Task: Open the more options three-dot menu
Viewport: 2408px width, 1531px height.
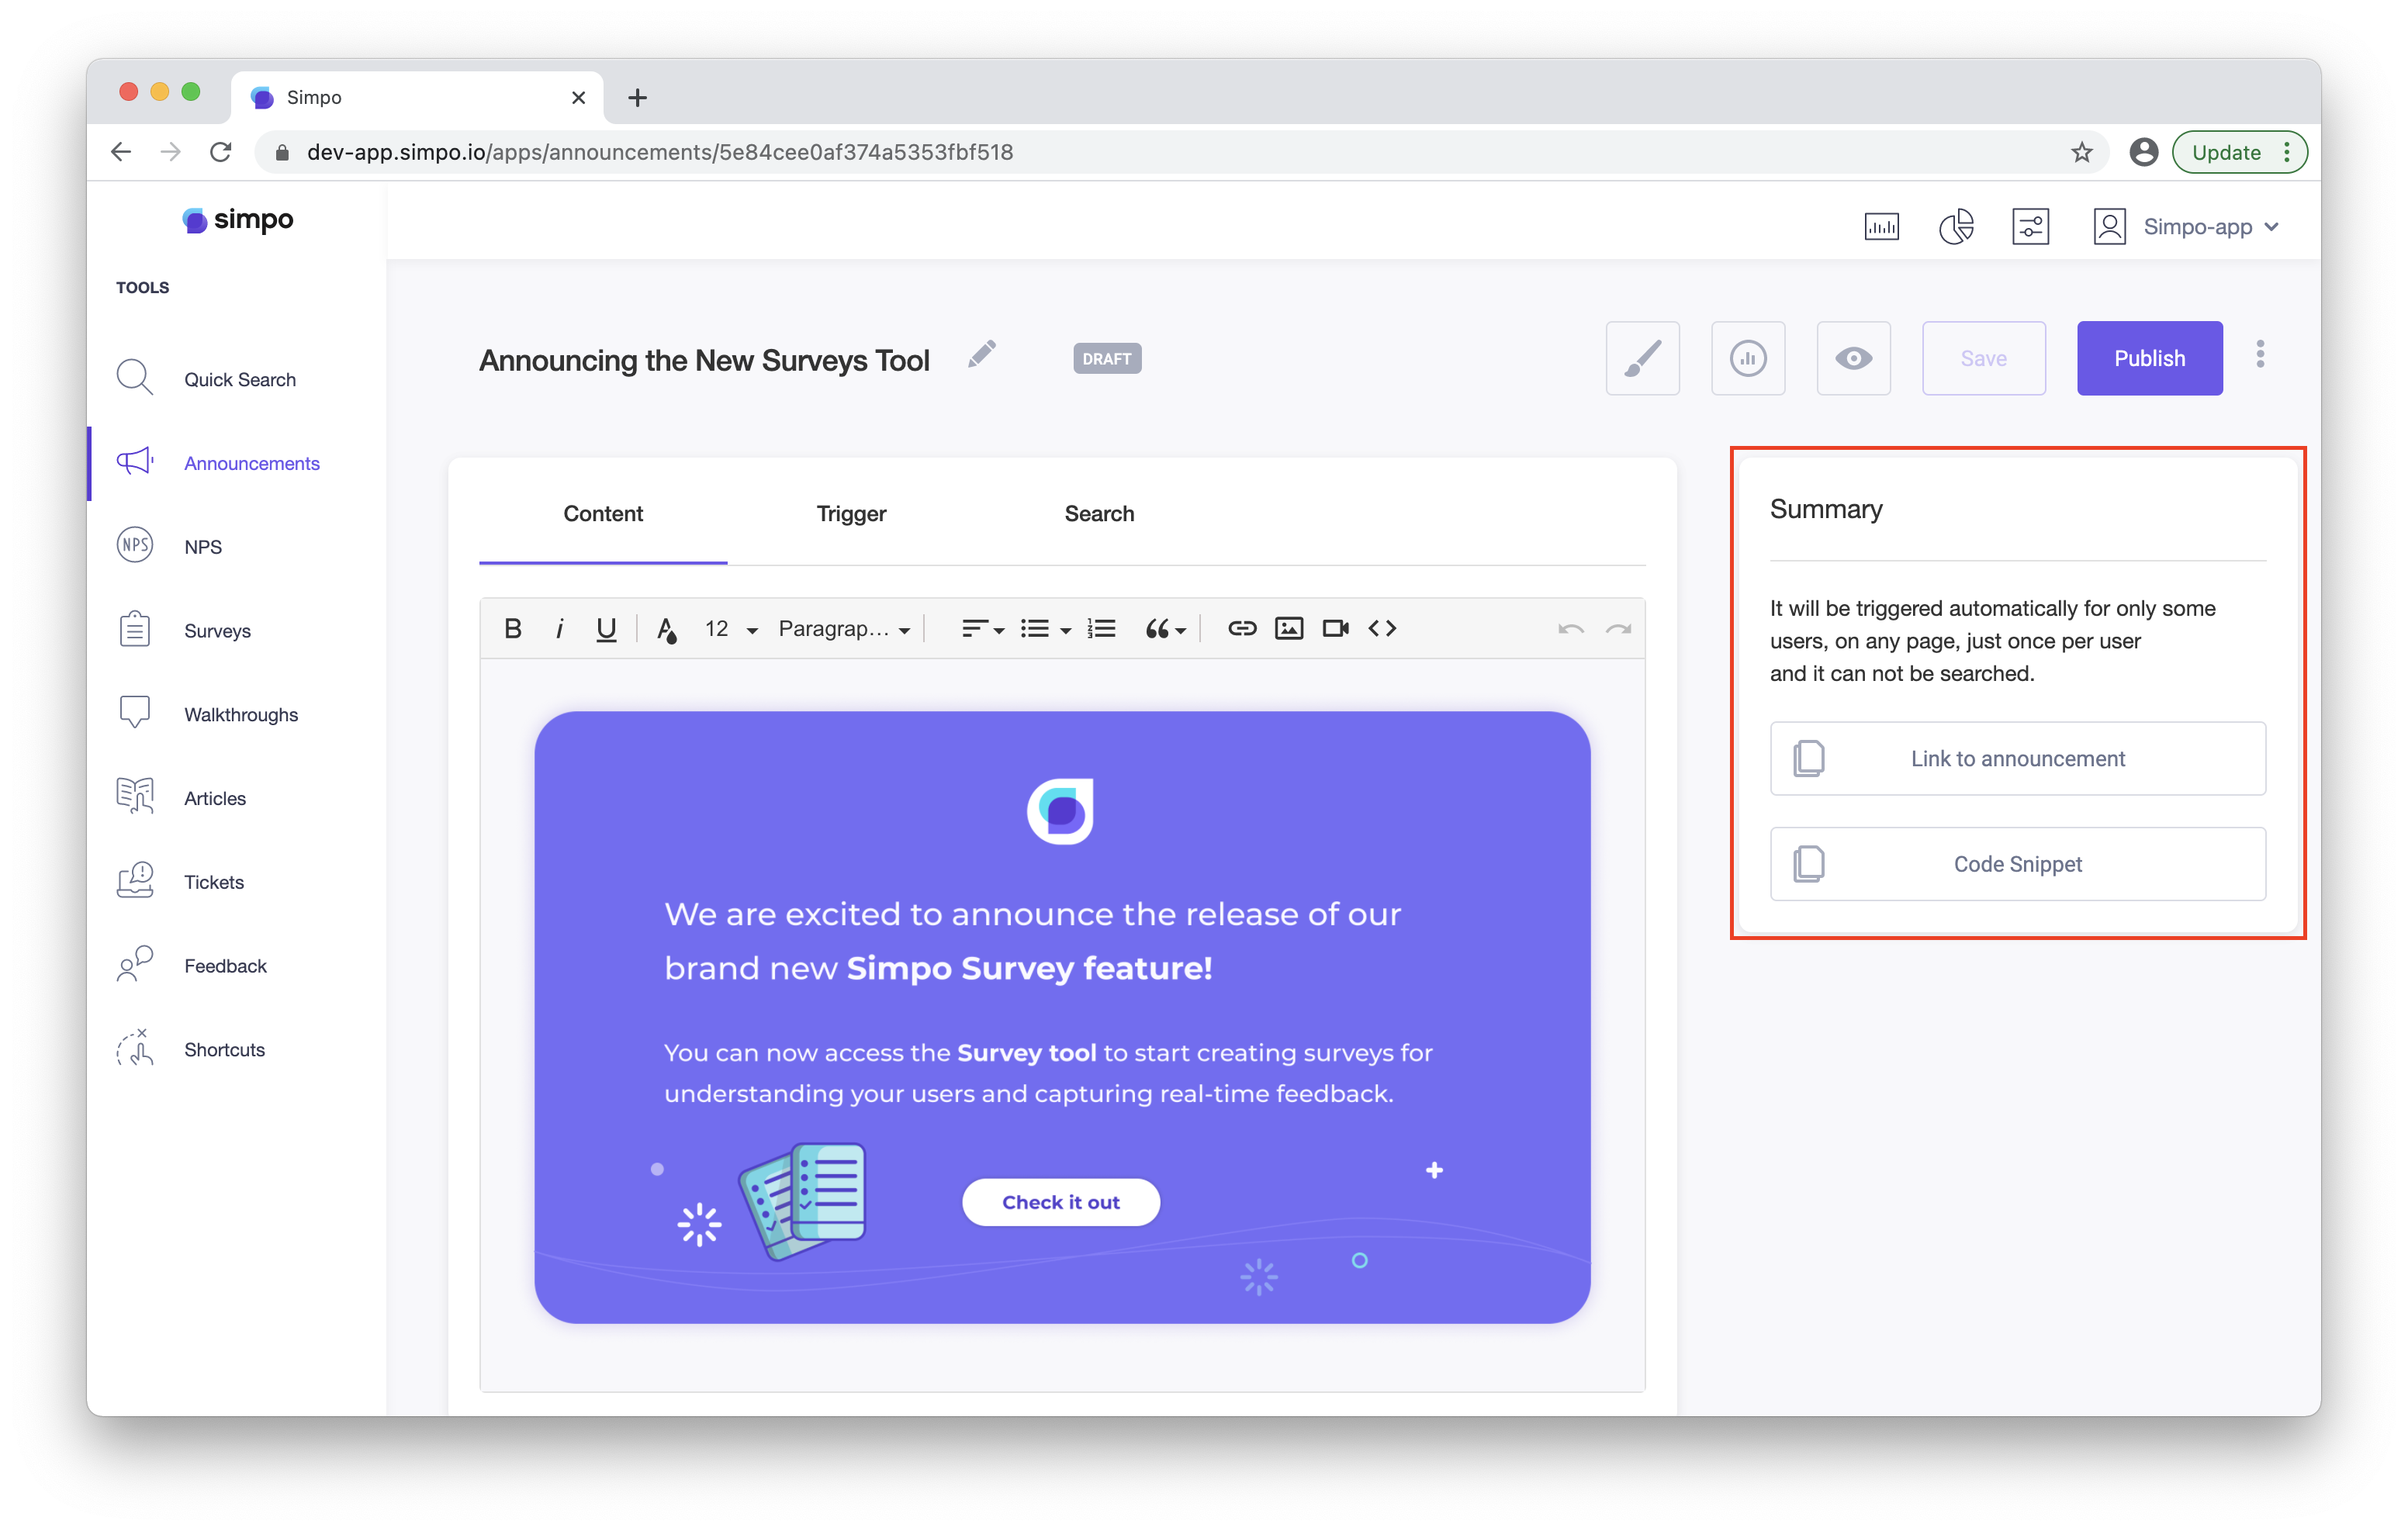Action: pos(2260,354)
